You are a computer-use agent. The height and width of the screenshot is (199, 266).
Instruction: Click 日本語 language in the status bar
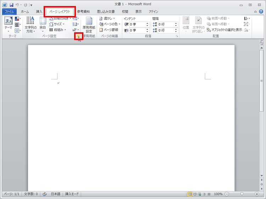56,194
